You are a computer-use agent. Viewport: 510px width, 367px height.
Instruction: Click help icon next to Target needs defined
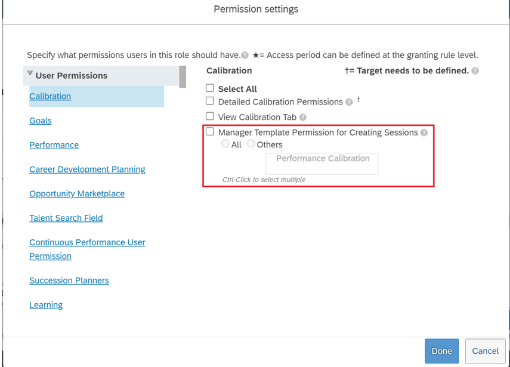point(475,71)
